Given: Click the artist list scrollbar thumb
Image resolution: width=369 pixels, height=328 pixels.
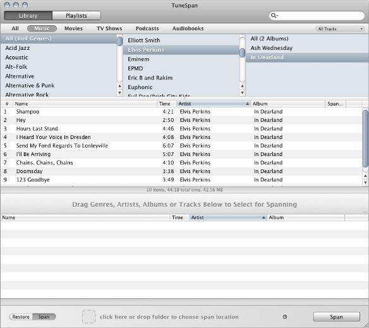Looking at the screenshot, I should point(242,53).
